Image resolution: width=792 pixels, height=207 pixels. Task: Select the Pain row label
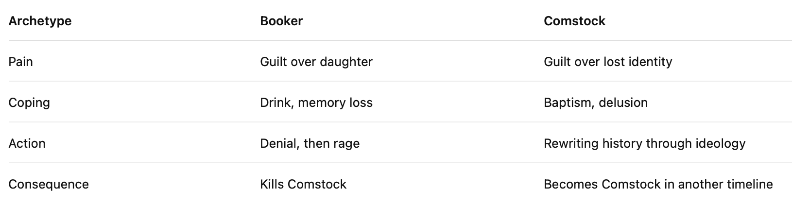coord(21,62)
